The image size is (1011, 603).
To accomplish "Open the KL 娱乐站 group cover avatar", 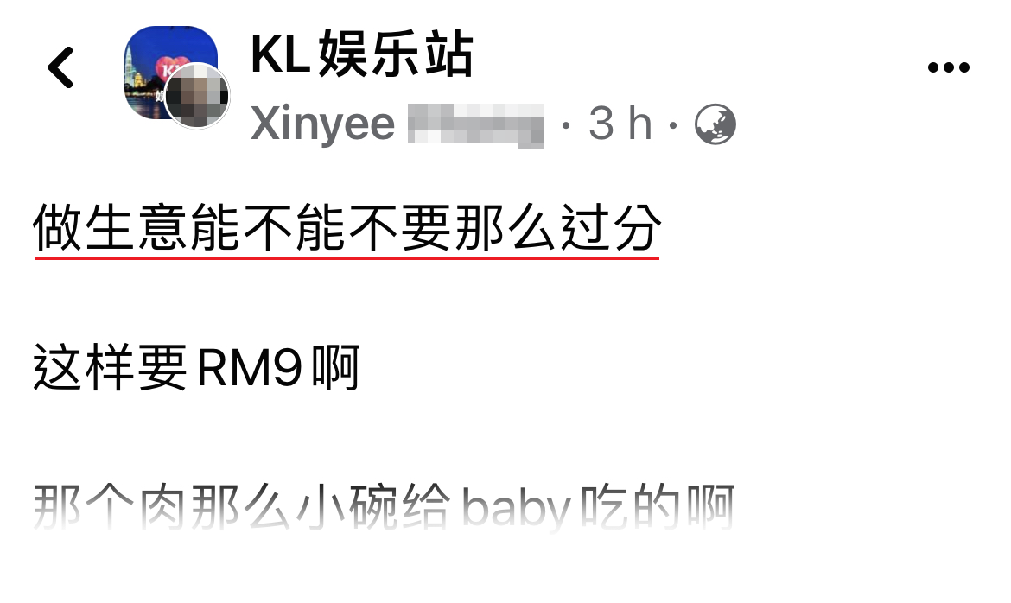I will 170,73.
